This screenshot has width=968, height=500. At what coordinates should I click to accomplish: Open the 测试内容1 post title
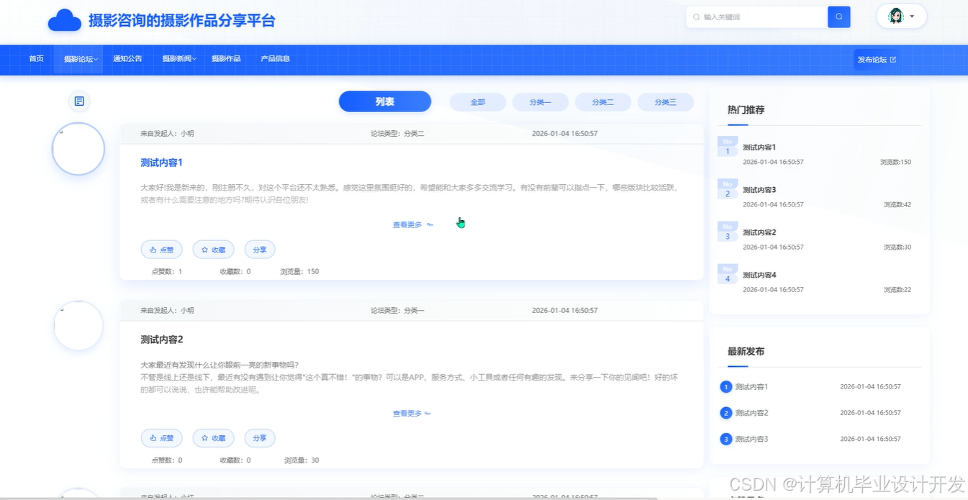click(162, 163)
